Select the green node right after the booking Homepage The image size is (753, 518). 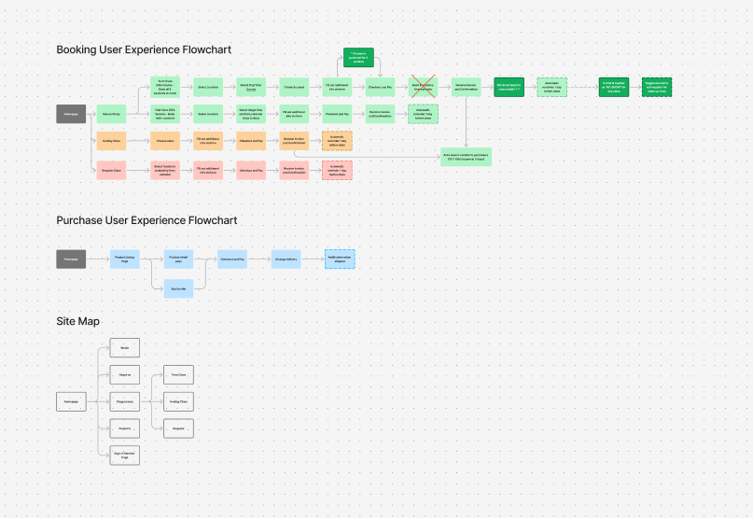click(x=111, y=114)
